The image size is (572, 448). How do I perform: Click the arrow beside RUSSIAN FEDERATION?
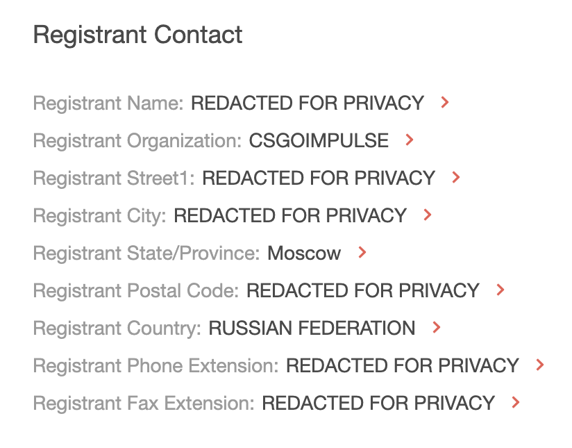point(436,328)
